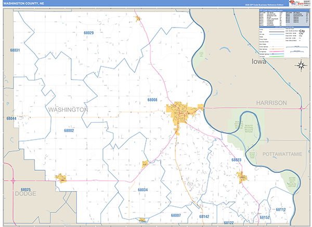Select ZIP code label 68025

click(x=25, y=190)
